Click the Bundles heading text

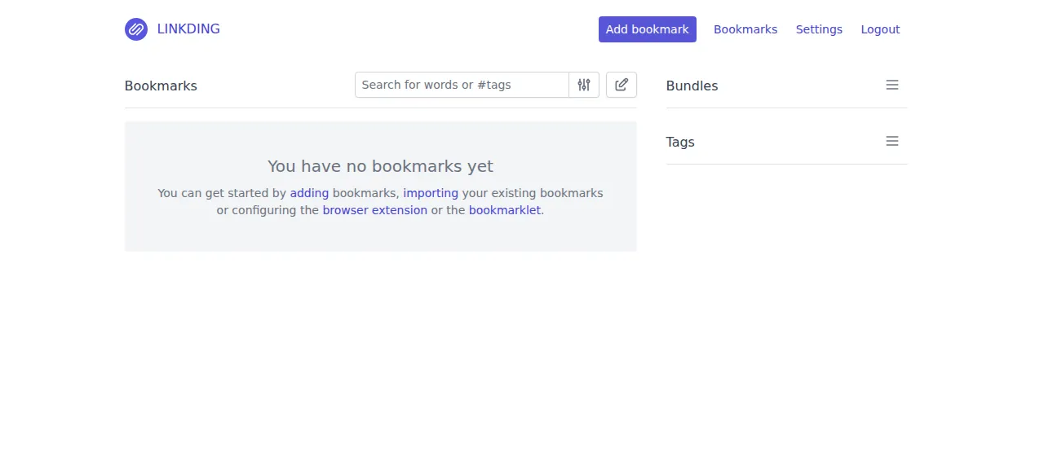pyautogui.click(x=692, y=86)
